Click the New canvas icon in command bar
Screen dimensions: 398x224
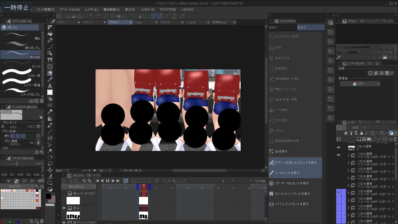pos(67,16)
